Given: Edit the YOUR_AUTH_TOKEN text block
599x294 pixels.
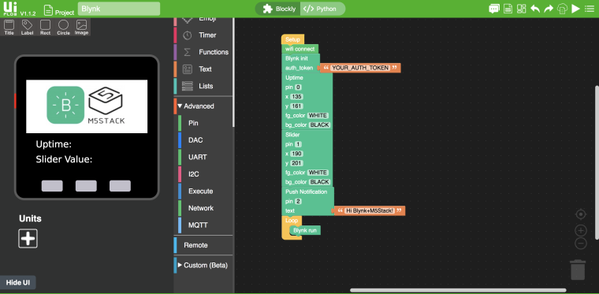Looking at the screenshot, I should coord(360,68).
